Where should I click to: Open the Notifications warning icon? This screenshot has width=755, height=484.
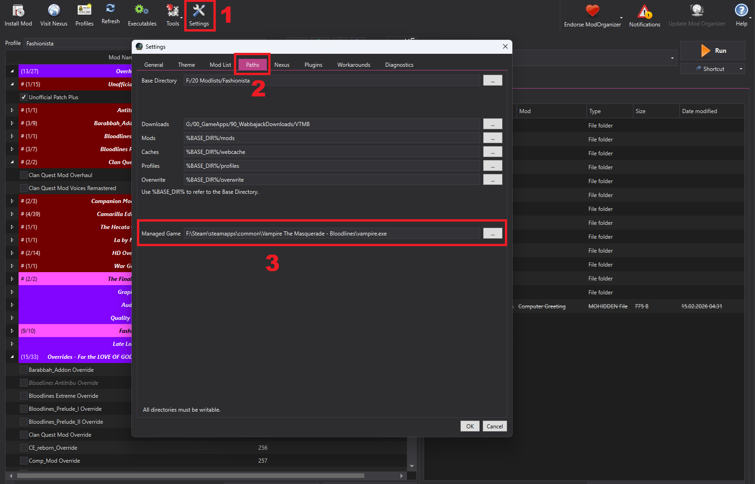644,12
